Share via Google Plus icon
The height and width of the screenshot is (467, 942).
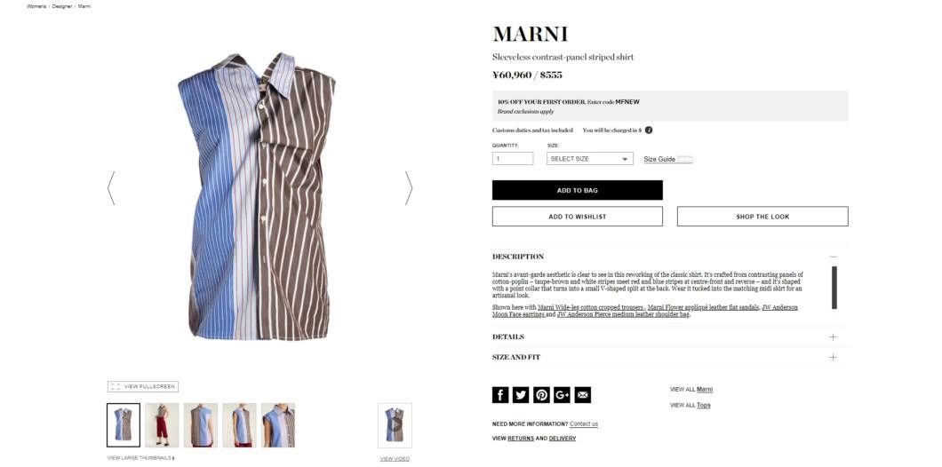point(562,395)
